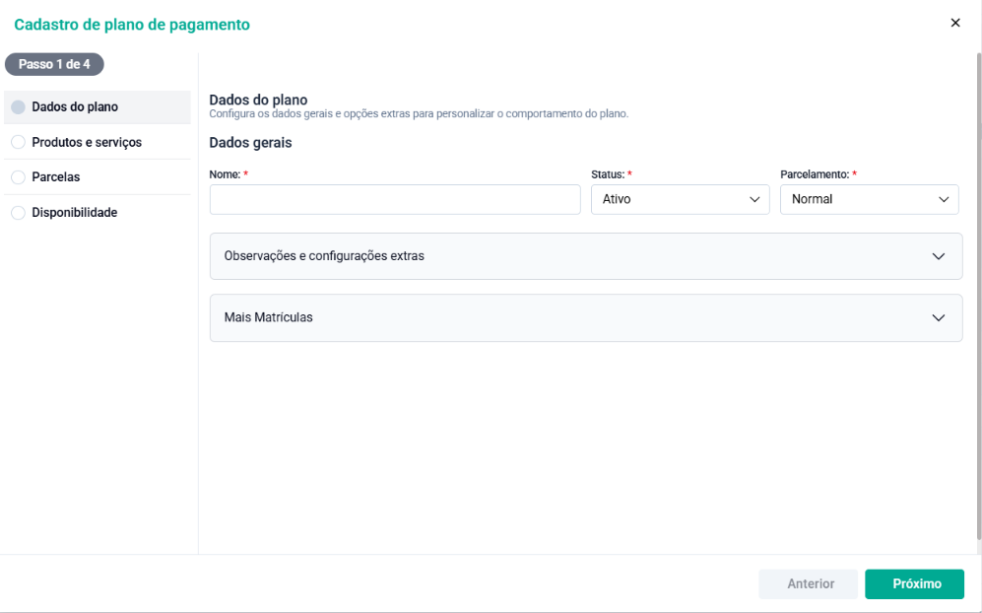Viewport: 982px width, 613px height.
Task: Click the Anterior button
Action: point(809,584)
